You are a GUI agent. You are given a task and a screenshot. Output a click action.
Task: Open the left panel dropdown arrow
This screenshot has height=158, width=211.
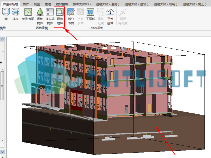point(3,51)
